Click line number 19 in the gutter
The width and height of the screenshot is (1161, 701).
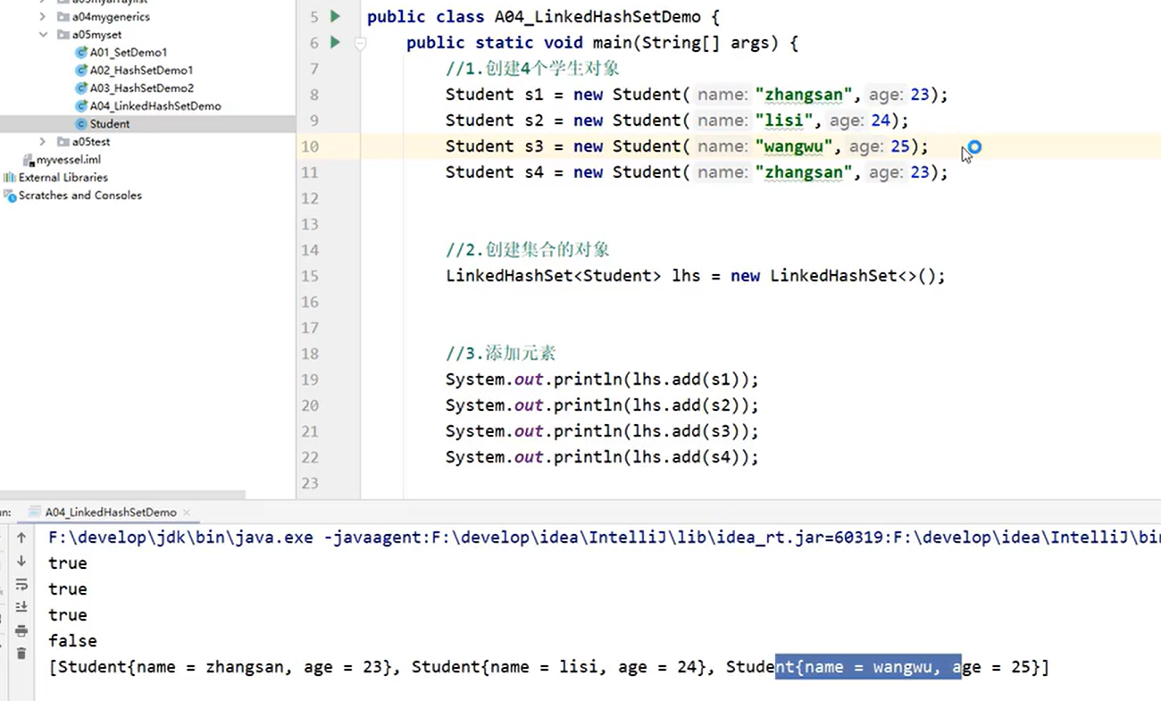(x=309, y=380)
